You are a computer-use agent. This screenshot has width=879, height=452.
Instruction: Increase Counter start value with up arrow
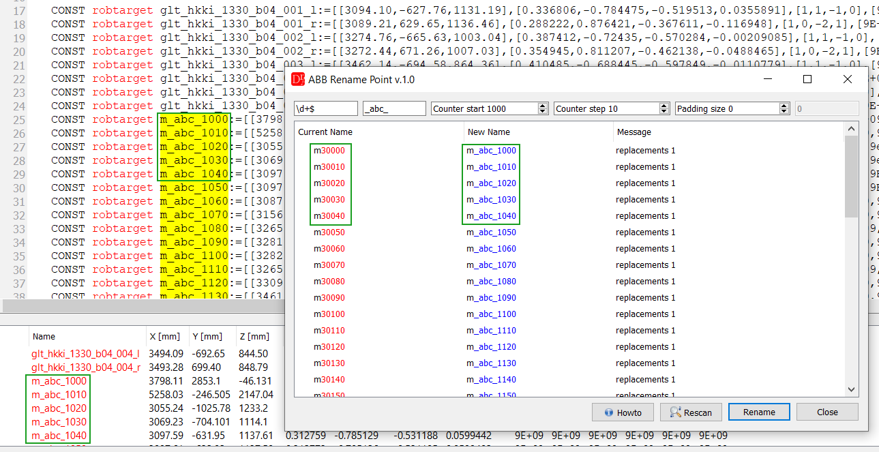coord(543,106)
